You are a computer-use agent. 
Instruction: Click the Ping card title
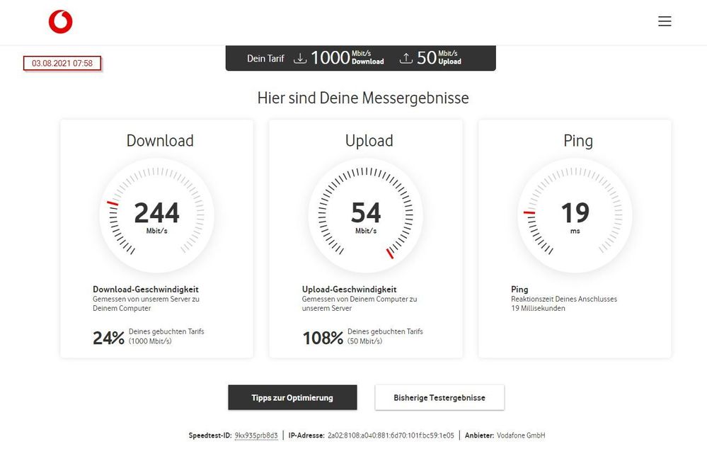pyautogui.click(x=578, y=141)
